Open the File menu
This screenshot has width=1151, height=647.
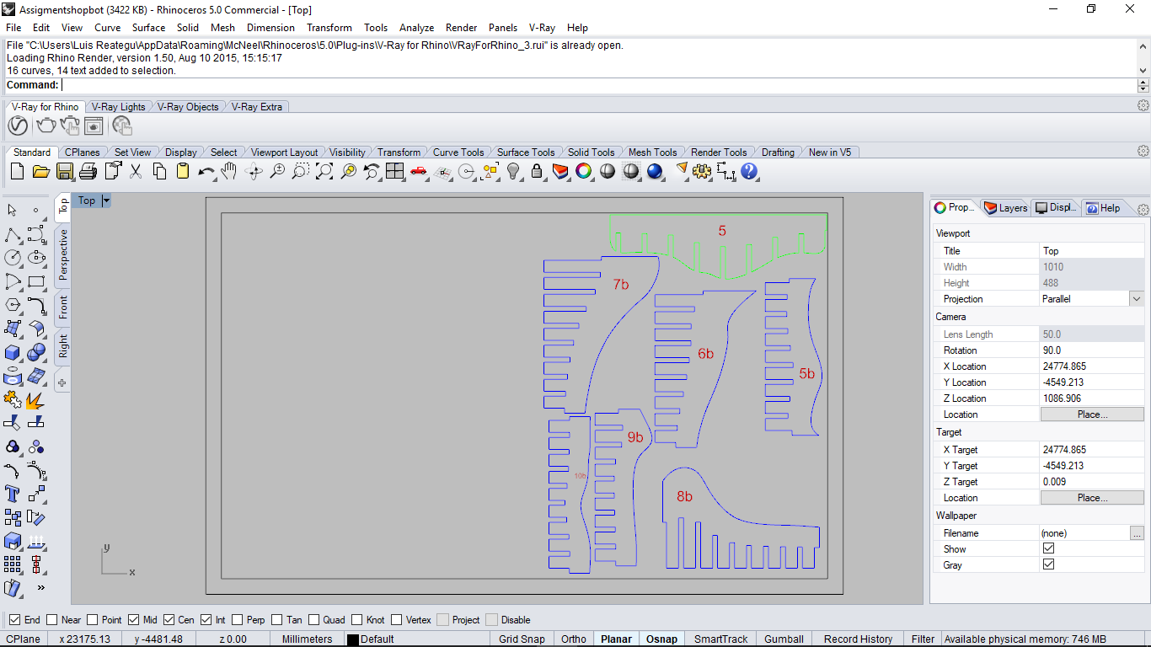click(x=13, y=28)
